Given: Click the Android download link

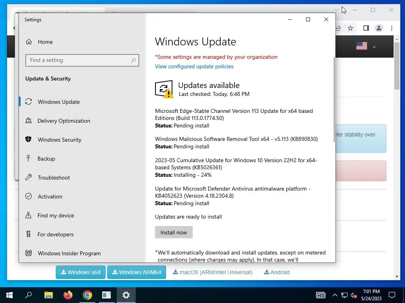Looking at the screenshot, I should coord(276,272).
